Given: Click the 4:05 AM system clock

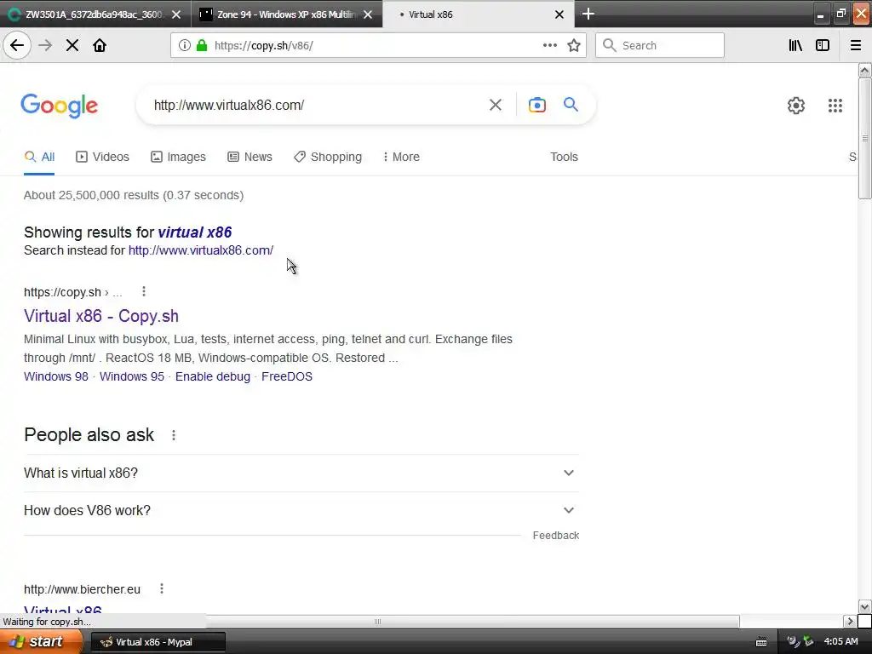Looking at the screenshot, I should pyautogui.click(x=840, y=641).
